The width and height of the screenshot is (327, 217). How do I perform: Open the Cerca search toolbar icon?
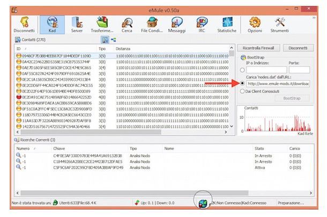(x=127, y=25)
